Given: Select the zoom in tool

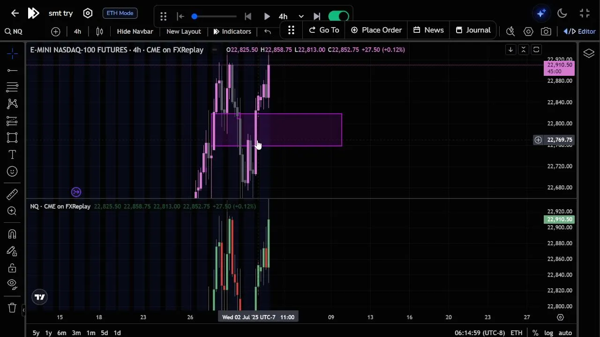Looking at the screenshot, I should pos(13,211).
